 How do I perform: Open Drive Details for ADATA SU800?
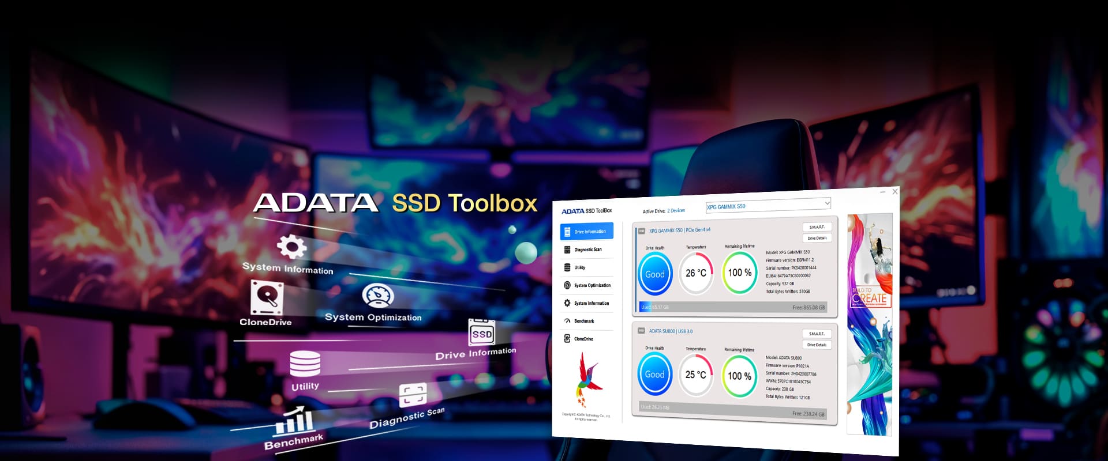817,345
